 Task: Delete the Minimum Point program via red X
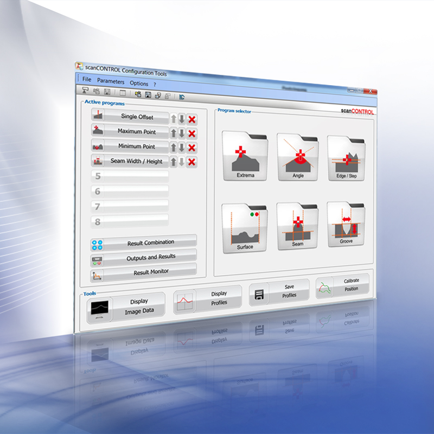tap(192, 148)
